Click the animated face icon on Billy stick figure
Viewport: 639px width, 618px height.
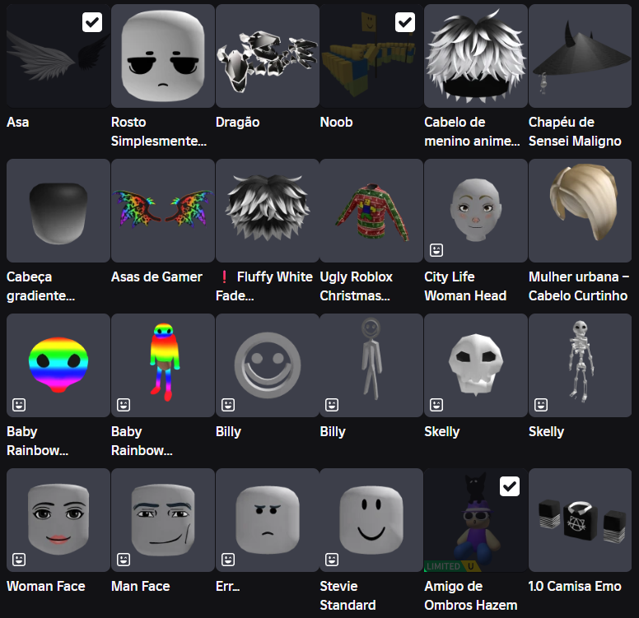click(x=332, y=405)
